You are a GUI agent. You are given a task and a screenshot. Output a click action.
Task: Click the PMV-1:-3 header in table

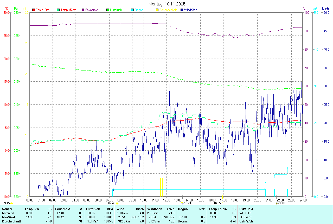click(246, 209)
